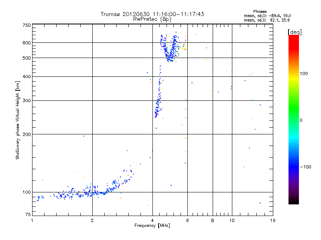Click the '[deg]' colorbar unit label

295,32
